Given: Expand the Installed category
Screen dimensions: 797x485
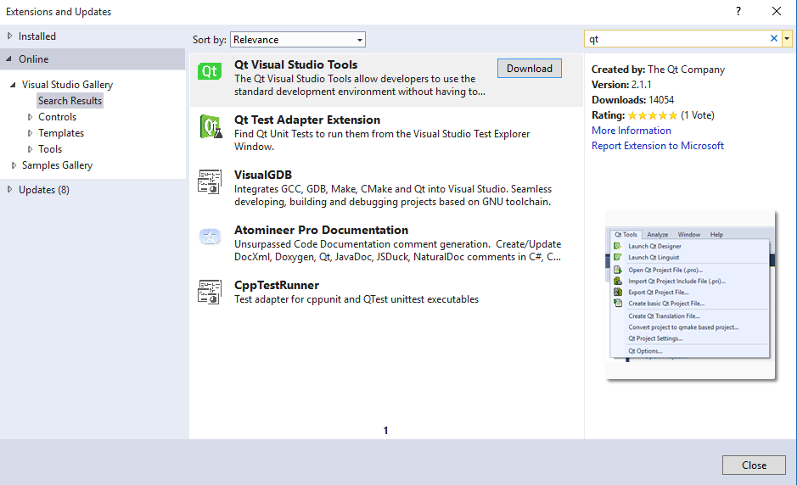Looking at the screenshot, I should [9, 36].
